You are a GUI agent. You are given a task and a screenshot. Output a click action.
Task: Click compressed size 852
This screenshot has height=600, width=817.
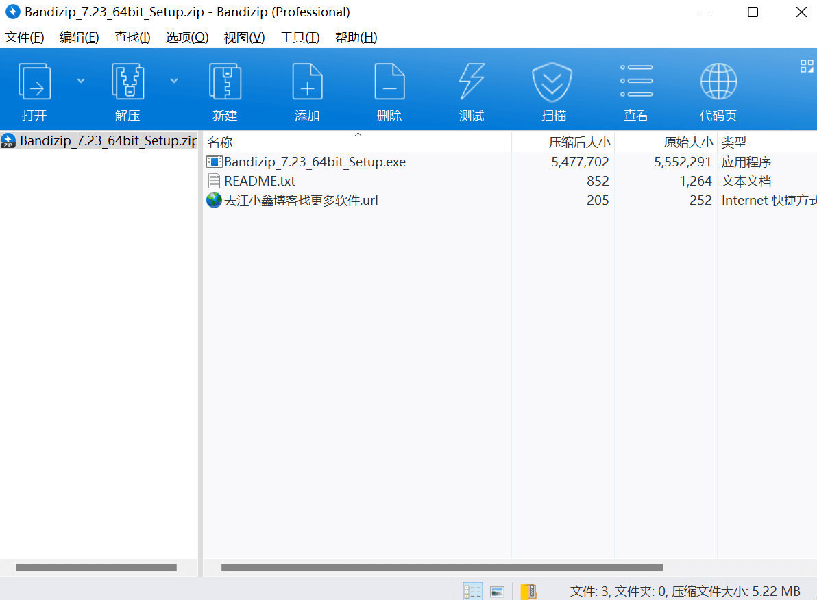598,182
